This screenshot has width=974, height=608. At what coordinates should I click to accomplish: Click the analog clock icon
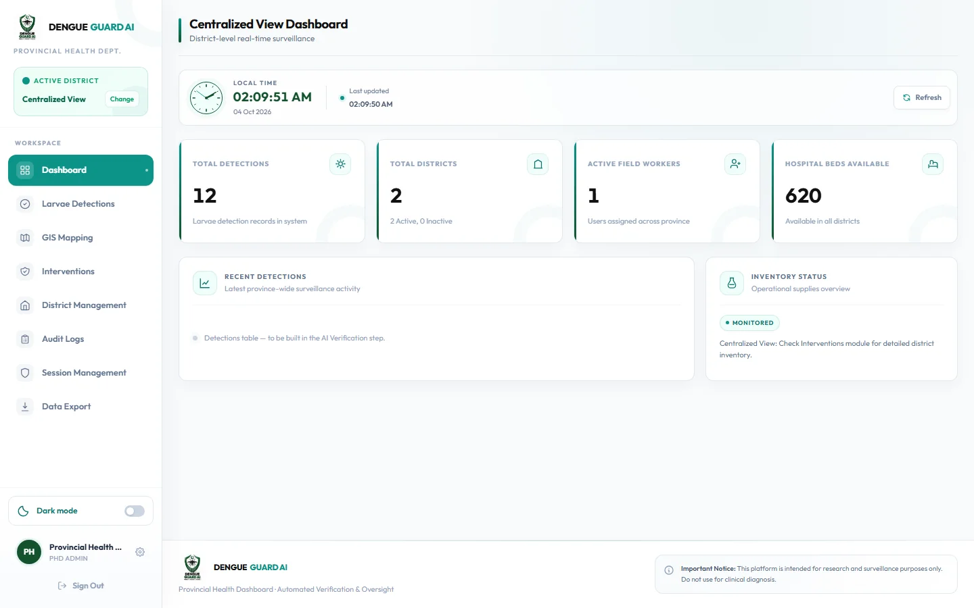[206, 98]
